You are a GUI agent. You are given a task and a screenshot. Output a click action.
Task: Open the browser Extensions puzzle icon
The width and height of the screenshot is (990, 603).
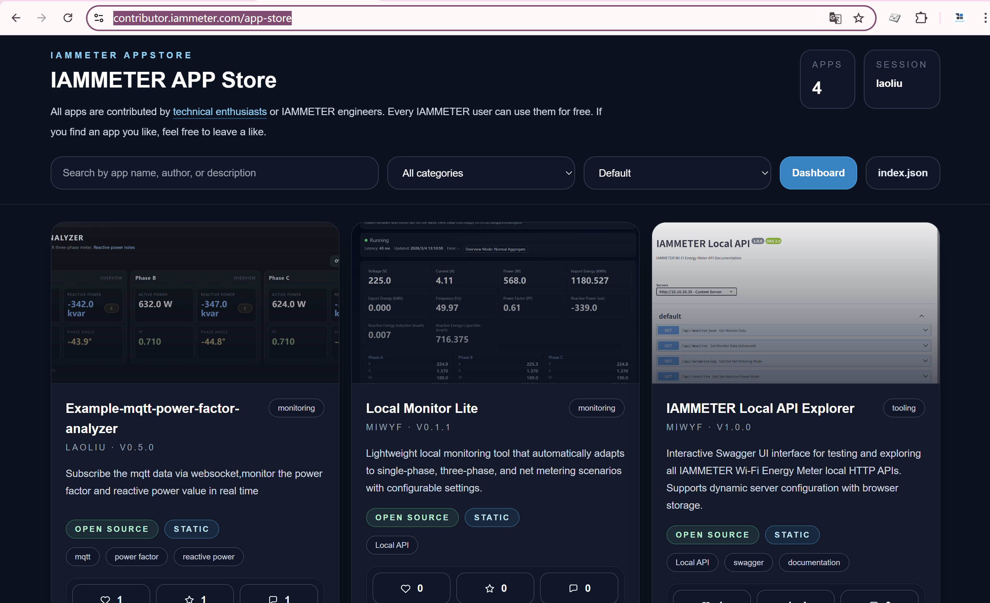click(921, 18)
